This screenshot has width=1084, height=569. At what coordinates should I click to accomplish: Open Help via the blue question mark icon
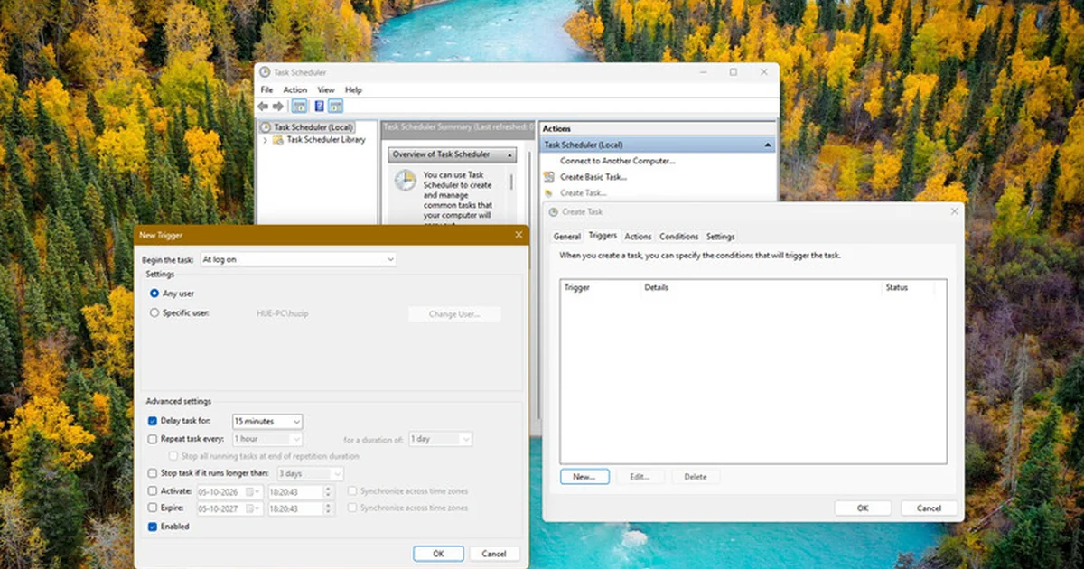pos(319,107)
